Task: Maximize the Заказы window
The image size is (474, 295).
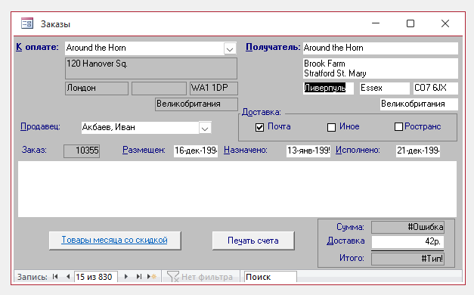Action: 410,23
